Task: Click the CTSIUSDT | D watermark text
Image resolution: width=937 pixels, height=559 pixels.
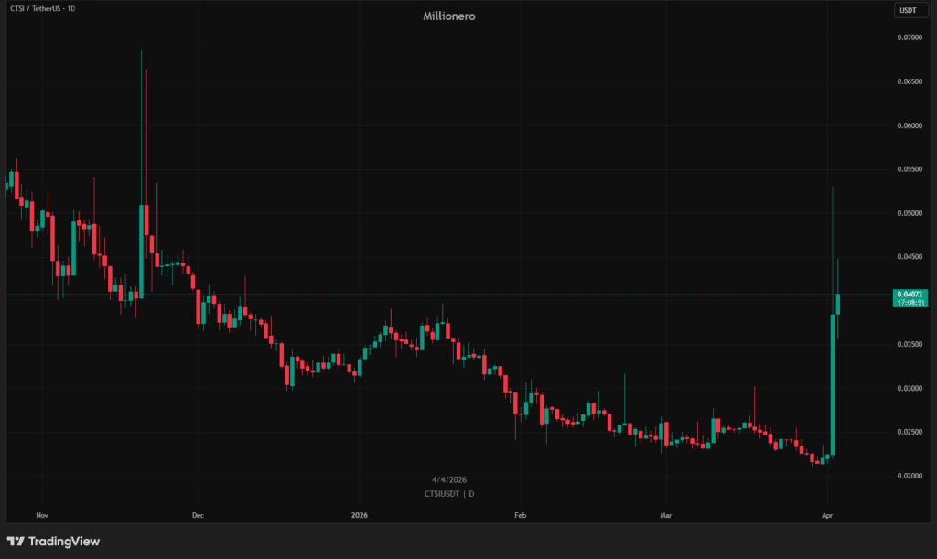Action: pyautogui.click(x=448, y=494)
